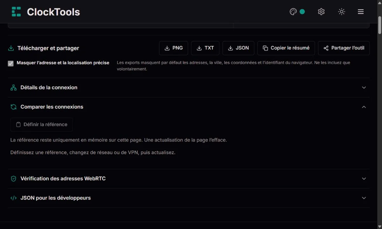Toggle light mode with the sun icon
Image resolution: width=382 pixels, height=229 pixels.
coord(342,12)
